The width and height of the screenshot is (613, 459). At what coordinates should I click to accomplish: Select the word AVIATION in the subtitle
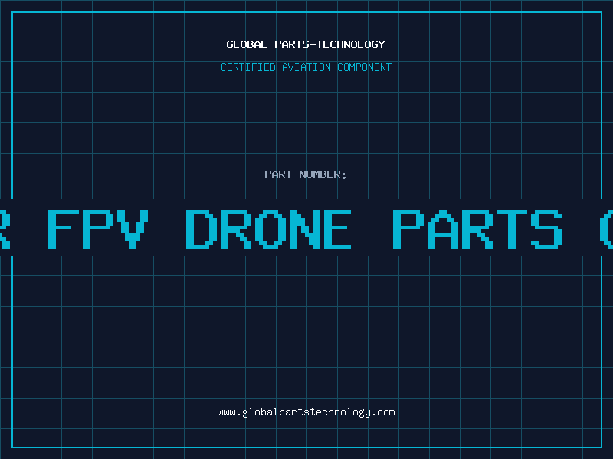tap(306, 67)
